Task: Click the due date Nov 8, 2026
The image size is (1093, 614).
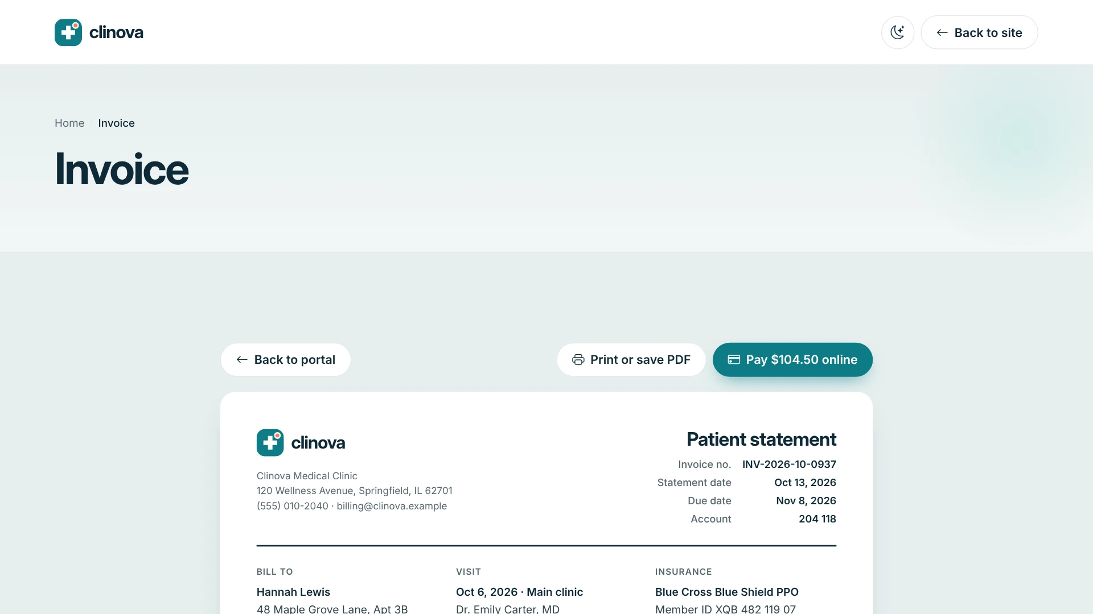Action: (806, 501)
